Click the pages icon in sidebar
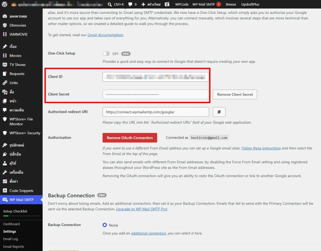Screen dimensions: 321x251 5,101
